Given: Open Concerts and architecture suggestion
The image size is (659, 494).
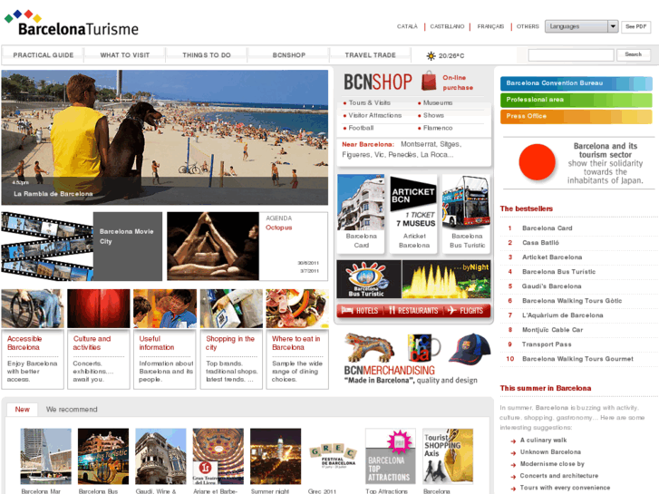Looking at the screenshot, I should point(559,476).
